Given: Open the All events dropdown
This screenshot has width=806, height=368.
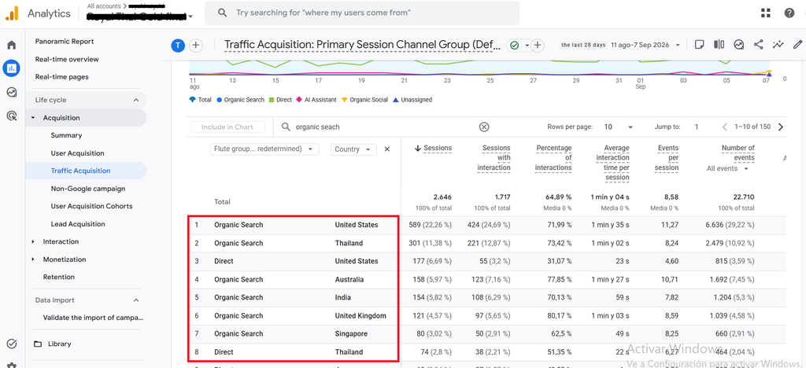Looking at the screenshot, I should pyautogui.click(x=727, y=168).
